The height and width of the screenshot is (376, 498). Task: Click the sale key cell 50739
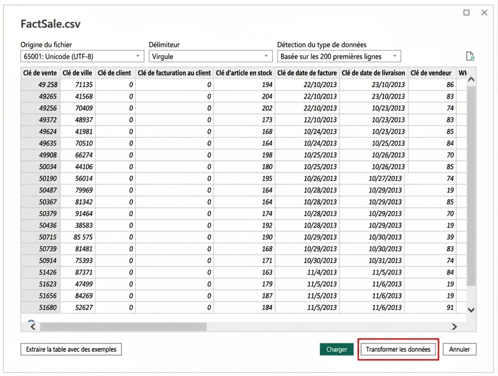(x=41, y=249)
